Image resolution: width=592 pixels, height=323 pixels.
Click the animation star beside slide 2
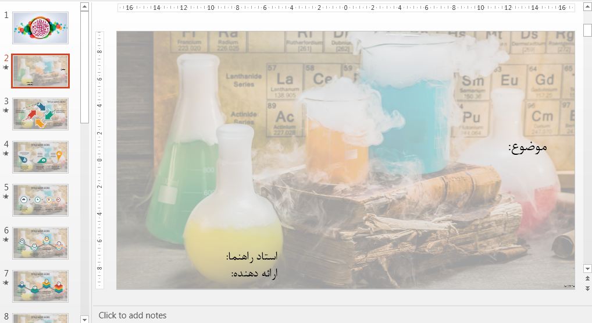point(6,68)
